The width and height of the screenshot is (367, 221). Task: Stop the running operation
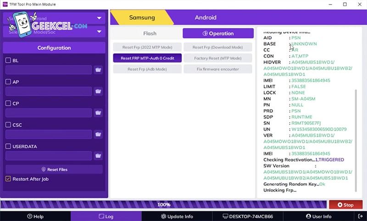click(346, 205)
